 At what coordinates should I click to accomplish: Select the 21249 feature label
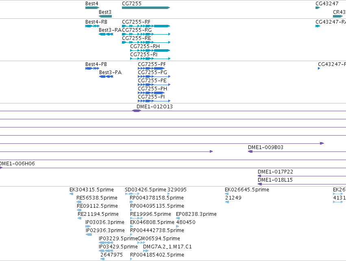(x=233, y=198)
